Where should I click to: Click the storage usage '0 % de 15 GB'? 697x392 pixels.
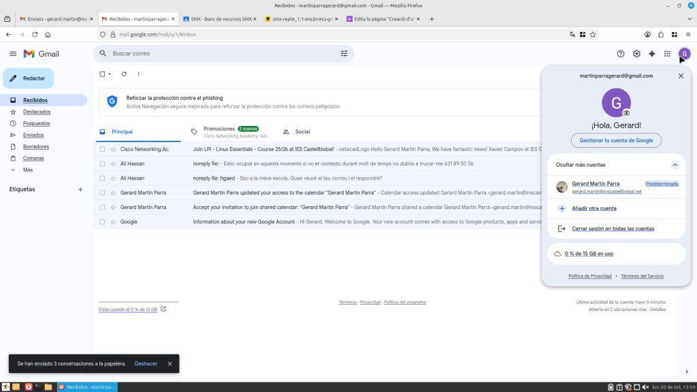coord(587,254)
